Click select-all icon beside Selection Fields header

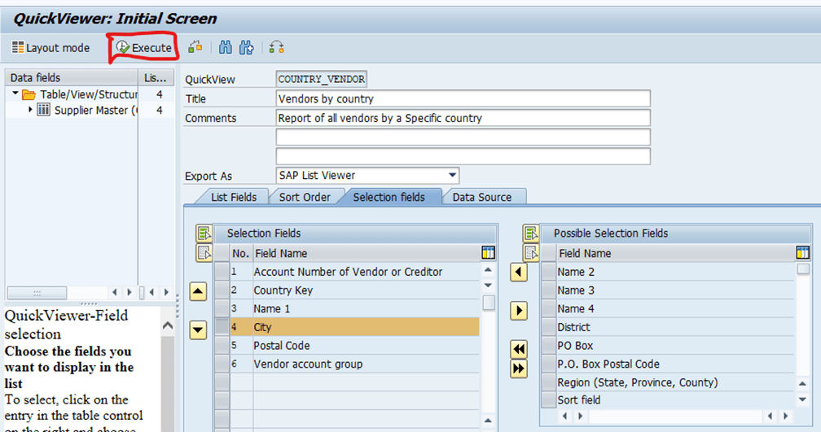pos(204,233)
